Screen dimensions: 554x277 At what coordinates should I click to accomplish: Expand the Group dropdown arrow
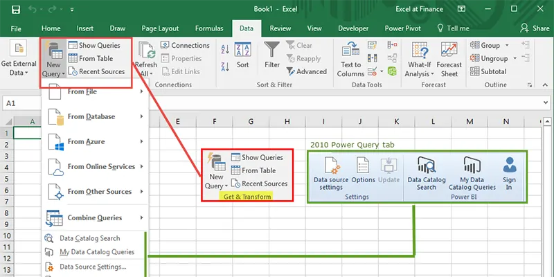pos(507,45)
